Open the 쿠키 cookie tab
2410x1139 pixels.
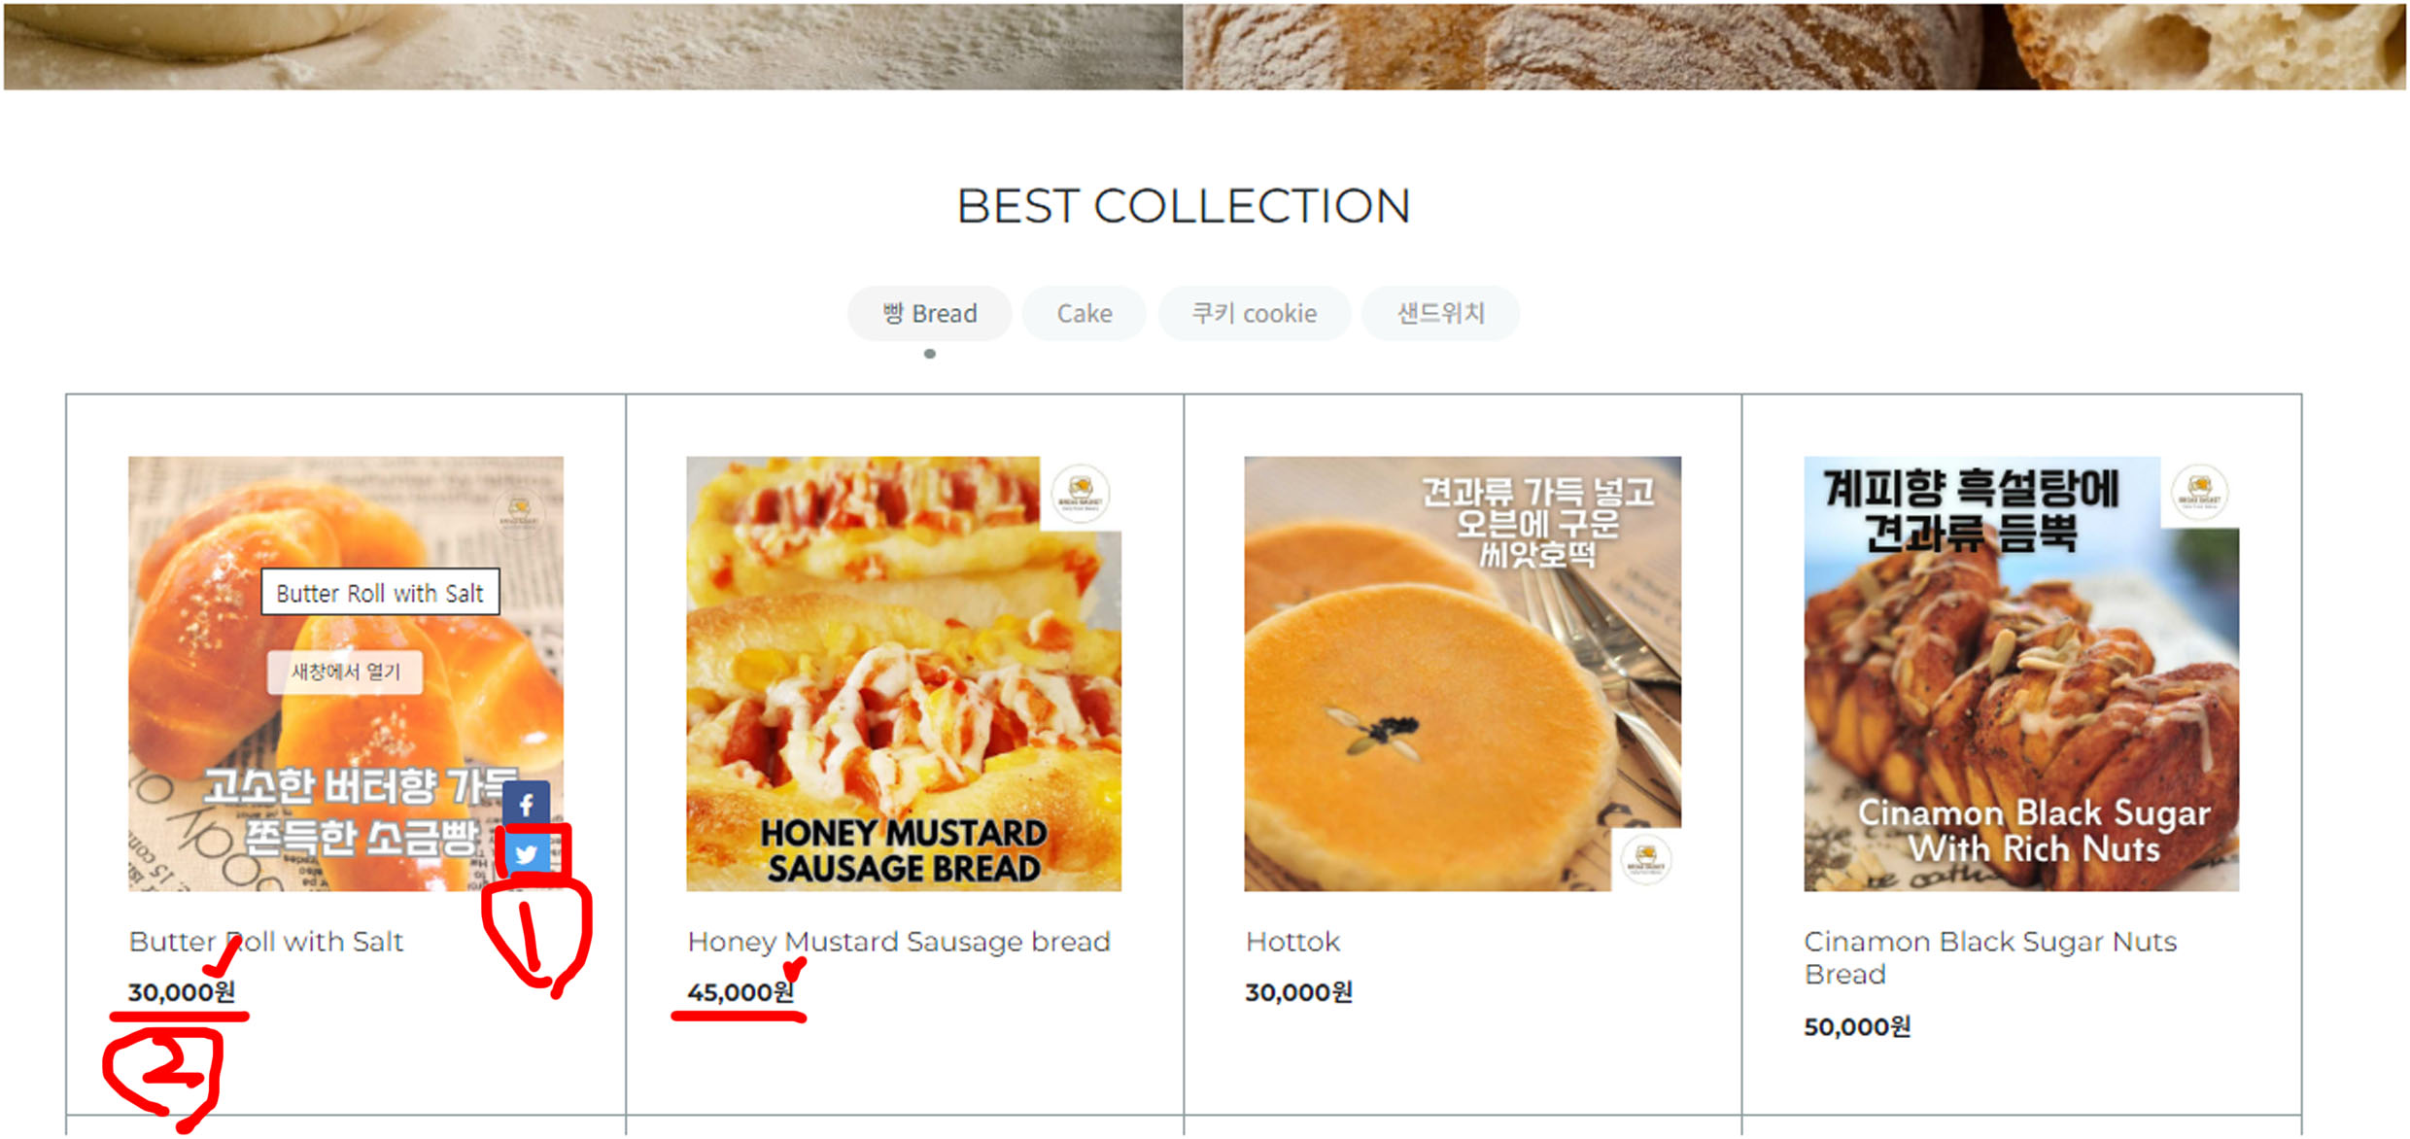pos(1254,314)
